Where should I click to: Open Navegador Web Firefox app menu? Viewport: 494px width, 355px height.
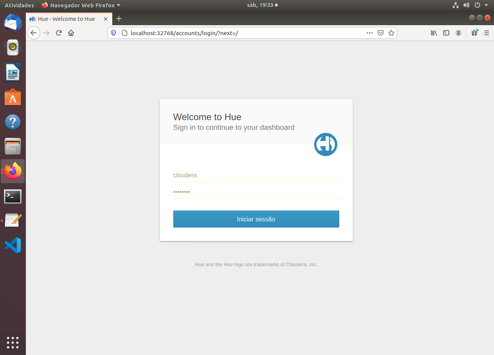tap(81, 5)
